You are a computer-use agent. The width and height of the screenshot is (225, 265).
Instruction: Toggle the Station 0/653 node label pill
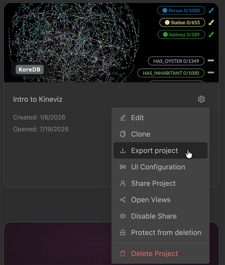click(x=182, y=22)
